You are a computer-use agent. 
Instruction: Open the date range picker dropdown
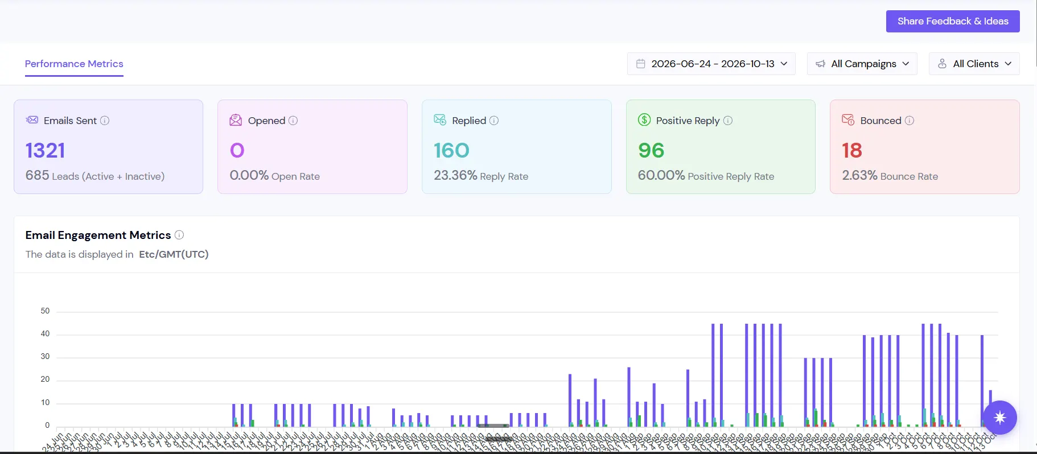pos(711,64)
